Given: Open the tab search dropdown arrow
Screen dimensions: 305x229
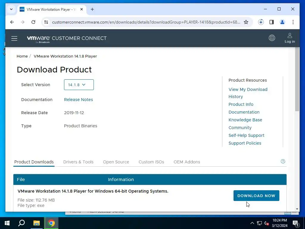Looking at the screenshot, I should pos(11,9).
